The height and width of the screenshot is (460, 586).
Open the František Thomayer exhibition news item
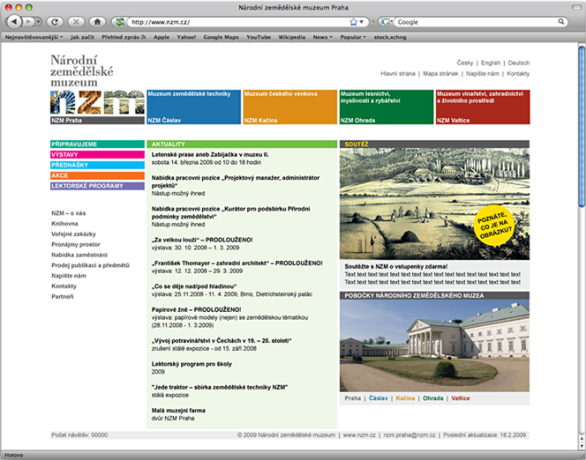(x=237, y=263)
